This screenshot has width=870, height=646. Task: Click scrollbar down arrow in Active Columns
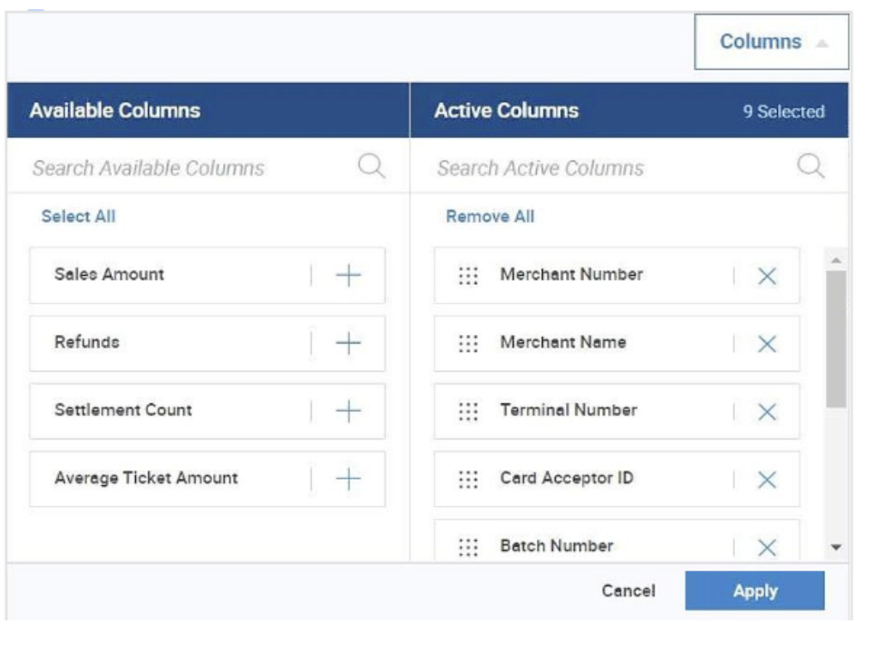835,547
